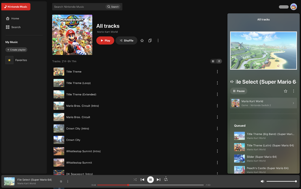Play queued Peach's Castle (Super Mario 64)
This screenshot has width=301, height=189.
click(264, 170)
